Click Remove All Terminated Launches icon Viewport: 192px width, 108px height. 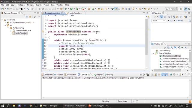click(x=148, y=75)
